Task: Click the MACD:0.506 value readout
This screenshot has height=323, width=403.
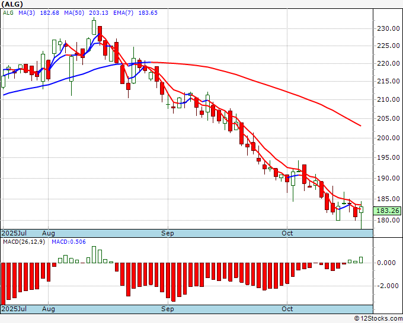Action: (x=69, y=242)
